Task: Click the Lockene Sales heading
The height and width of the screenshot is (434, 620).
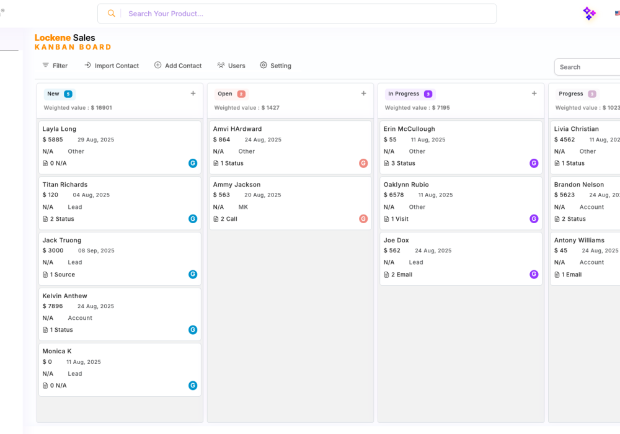Action: click(x=65, y=38)
